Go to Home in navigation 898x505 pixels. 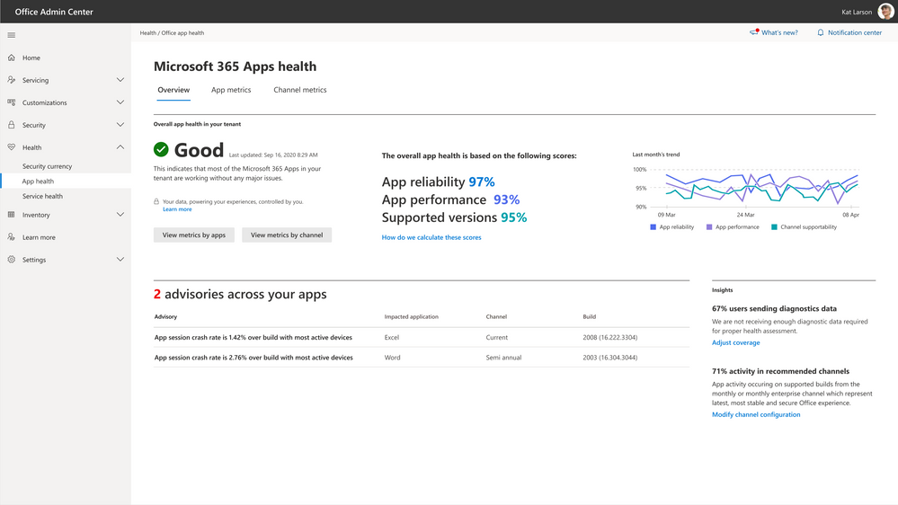pyautogui.click(x=31, y=58)
